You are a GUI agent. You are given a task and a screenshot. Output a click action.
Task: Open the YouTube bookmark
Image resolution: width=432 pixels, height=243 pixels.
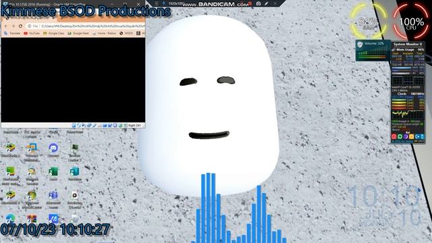[32, 33]
